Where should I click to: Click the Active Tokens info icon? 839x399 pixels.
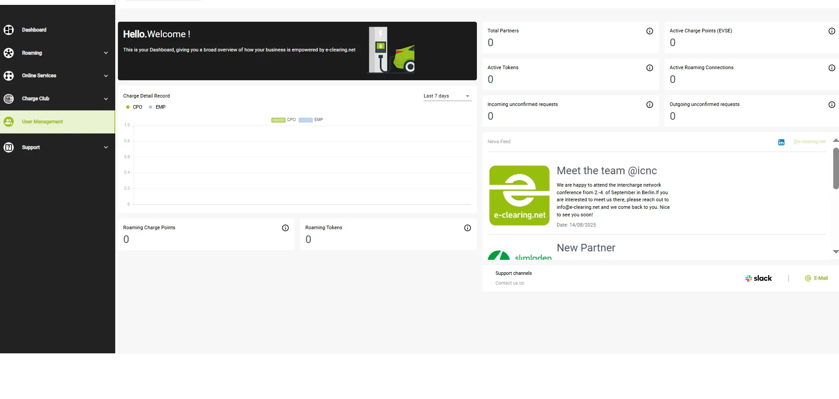pyautogui.click(x=649, y=68)
